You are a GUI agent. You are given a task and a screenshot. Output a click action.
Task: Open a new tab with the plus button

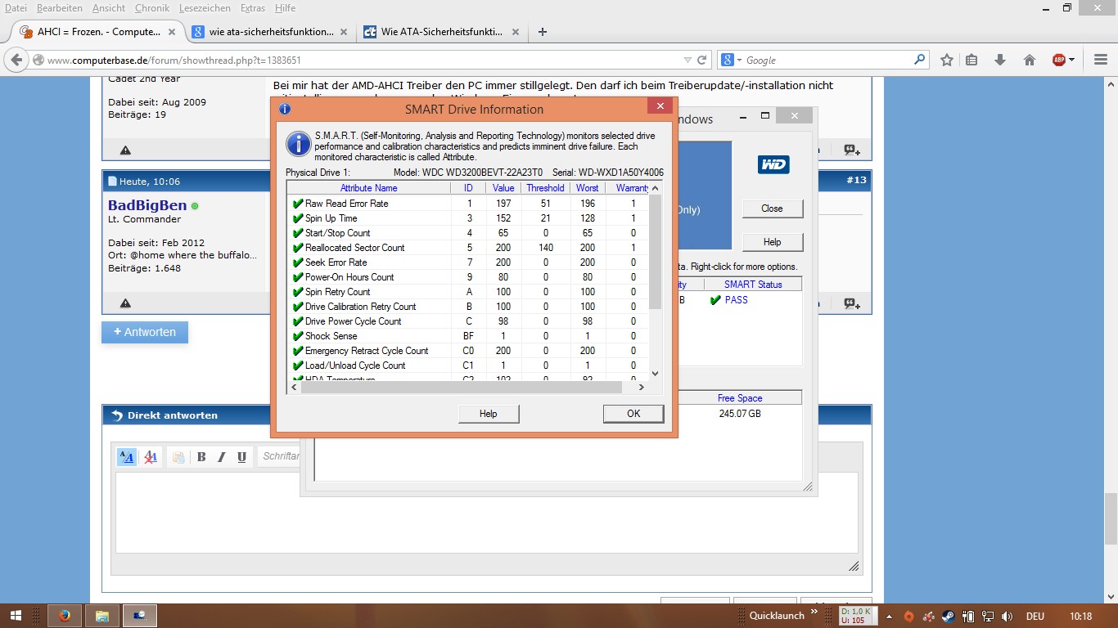tap(542, 32)
